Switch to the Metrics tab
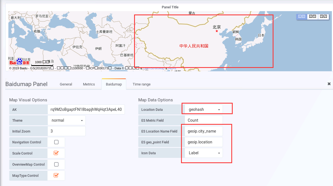The image size is (333, 186). (89, 84)
